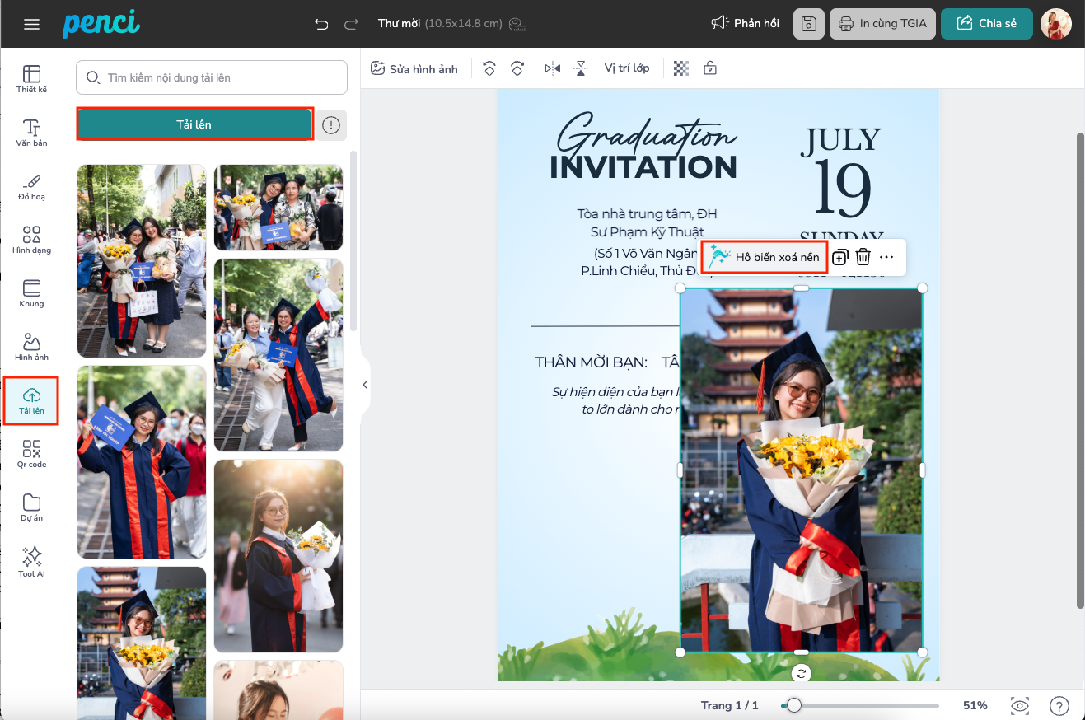Flip the image vertically
Screen dimensions: 1085x720
pyautogui.click(x=581, y=69)
